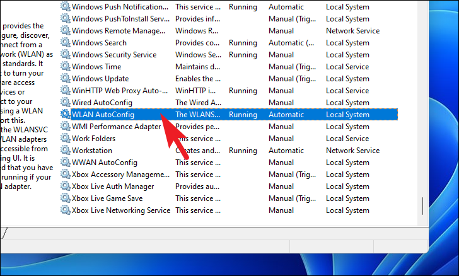The height and width of the screenshot is (276, 459).
Task: Select the Workstation service name
Action: pyautogui.click(x=92, y=151)
